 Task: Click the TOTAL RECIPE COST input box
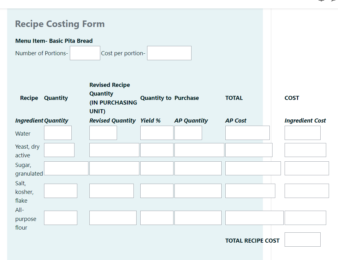click(302, 239)
